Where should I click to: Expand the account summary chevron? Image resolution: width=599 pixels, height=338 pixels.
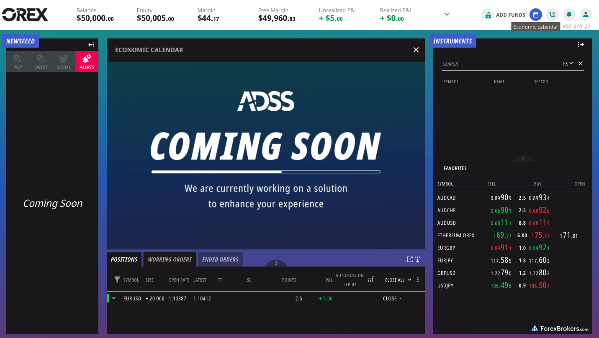(447, 14)
